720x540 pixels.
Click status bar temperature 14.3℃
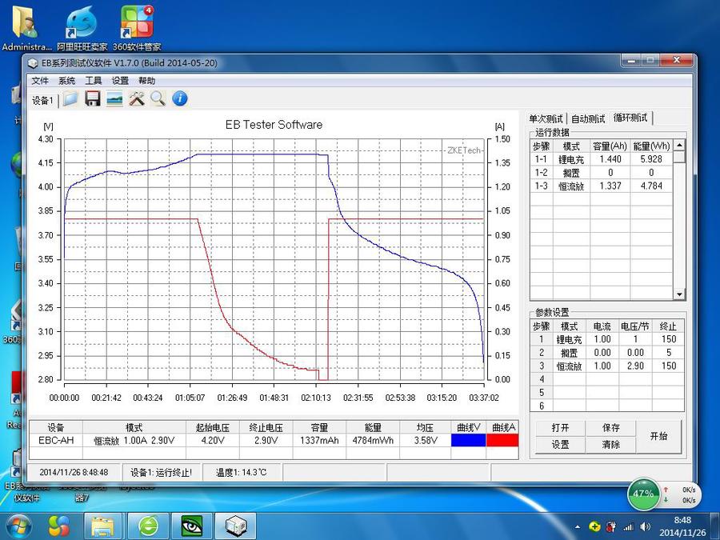click(241, 473)
